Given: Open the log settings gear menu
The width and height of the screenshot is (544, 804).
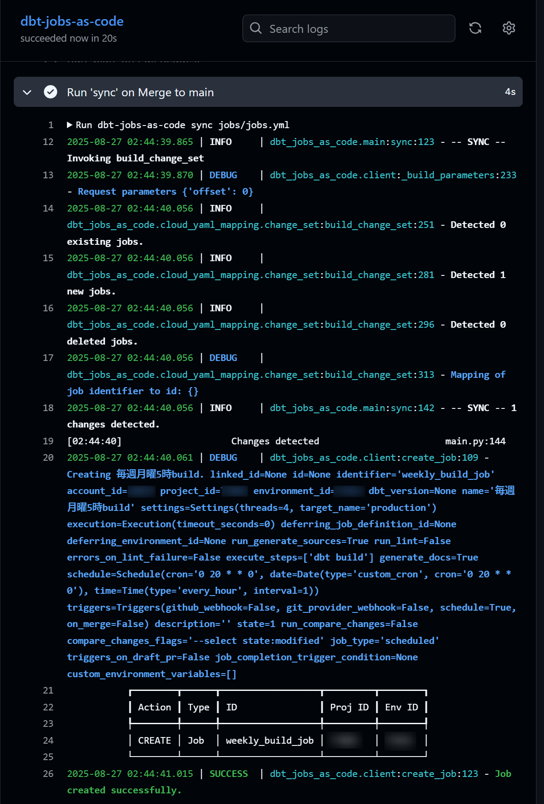Looking at the screenshot, I should click(509, 28).
